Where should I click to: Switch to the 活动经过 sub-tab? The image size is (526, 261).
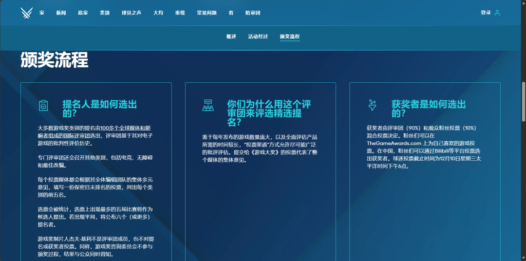[x=258, y=37]
